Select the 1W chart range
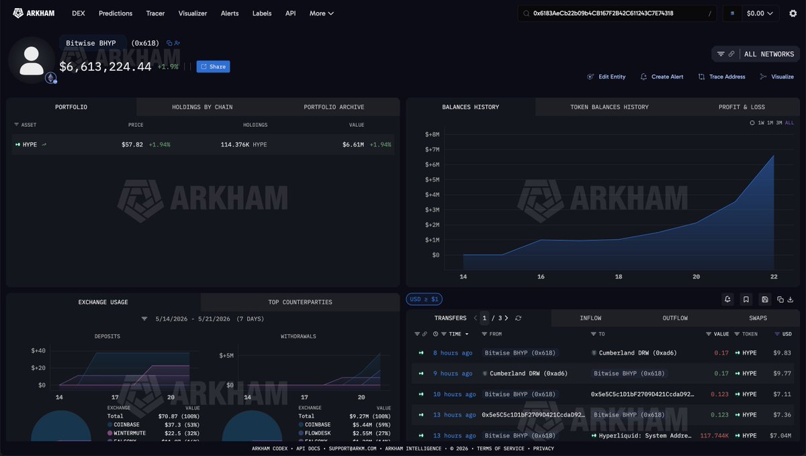 click(x=761, y=123)
